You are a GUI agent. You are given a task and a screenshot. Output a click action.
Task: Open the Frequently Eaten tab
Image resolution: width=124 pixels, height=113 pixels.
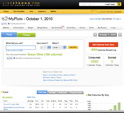(76, 93)
